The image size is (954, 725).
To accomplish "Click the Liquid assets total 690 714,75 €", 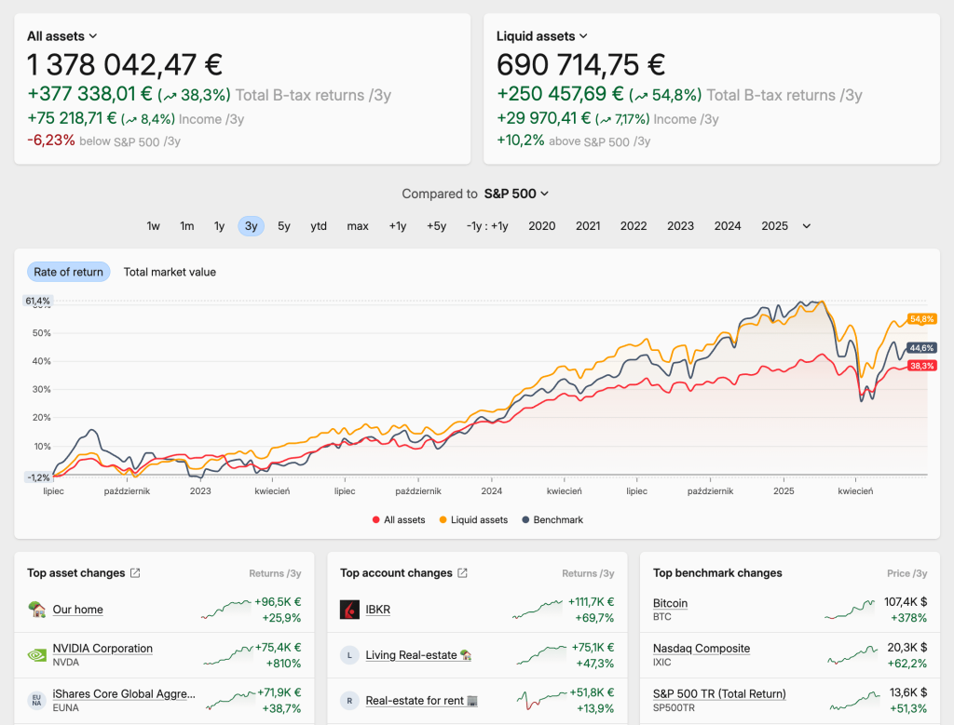I will (x=581, y=65).
